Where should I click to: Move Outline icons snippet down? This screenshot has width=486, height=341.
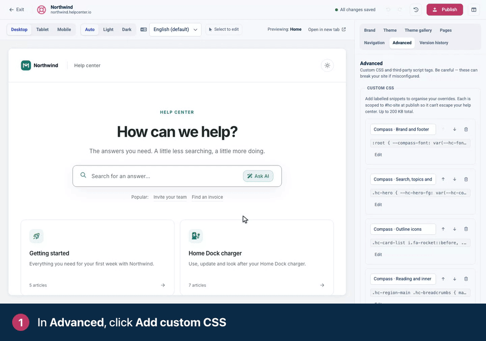455,229
